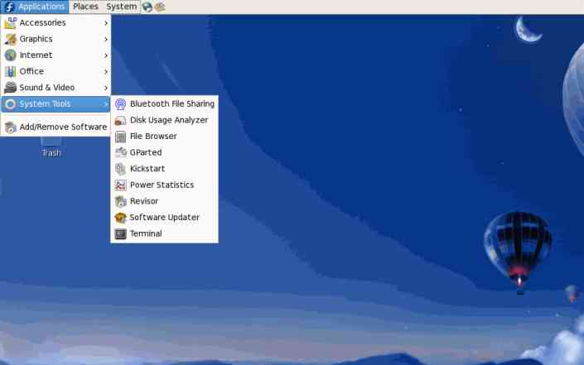Image resolution: width=584 pixels, height=365 pixels.
Task: Launch Power Statistics entry text
Action: [x=162, y=185]
